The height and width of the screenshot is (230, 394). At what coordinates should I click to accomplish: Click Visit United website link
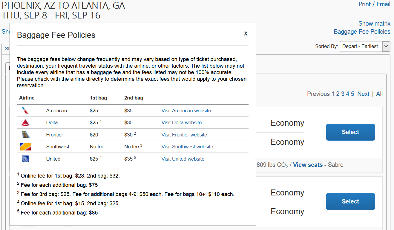(x=183, y=159)
